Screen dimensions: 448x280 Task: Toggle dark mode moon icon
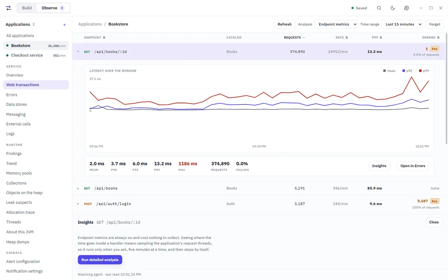pyautogui.click(x=393, y=8)
